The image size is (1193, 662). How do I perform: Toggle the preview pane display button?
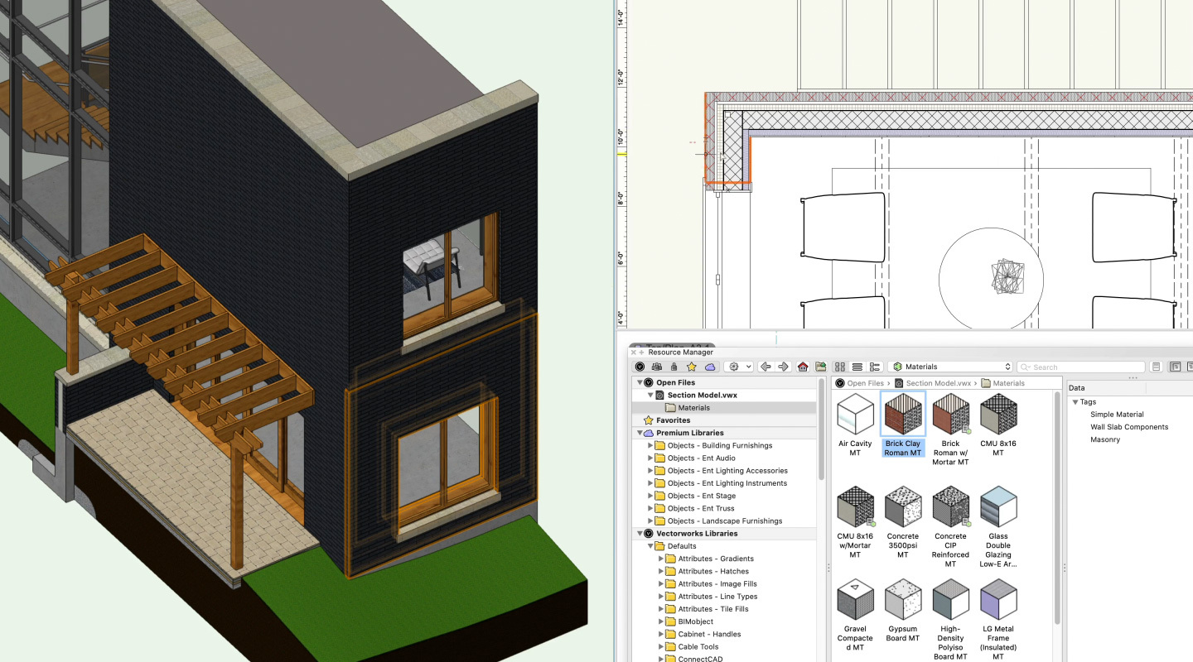1190,367
